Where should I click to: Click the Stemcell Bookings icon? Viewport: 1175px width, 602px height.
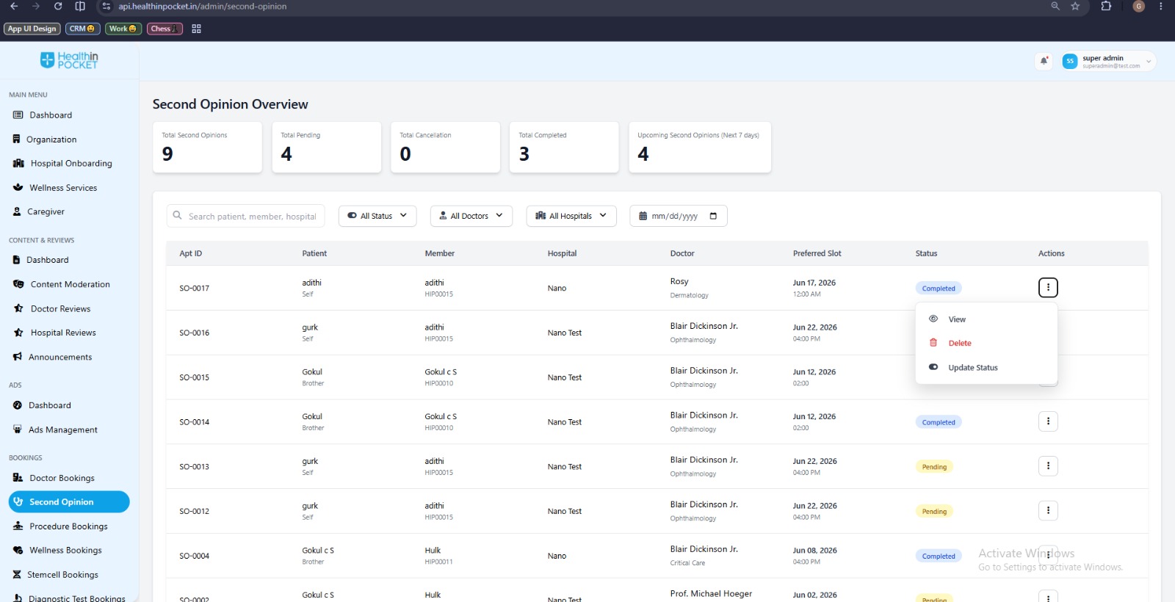pos(17,575)
